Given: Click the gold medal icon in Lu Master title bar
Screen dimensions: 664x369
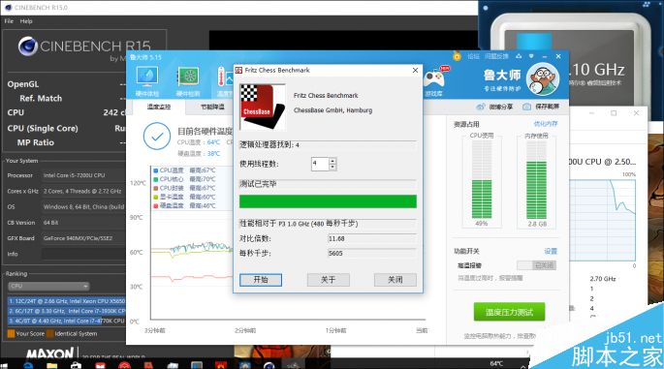Looking at the screenshot, I should click(457, 56).
